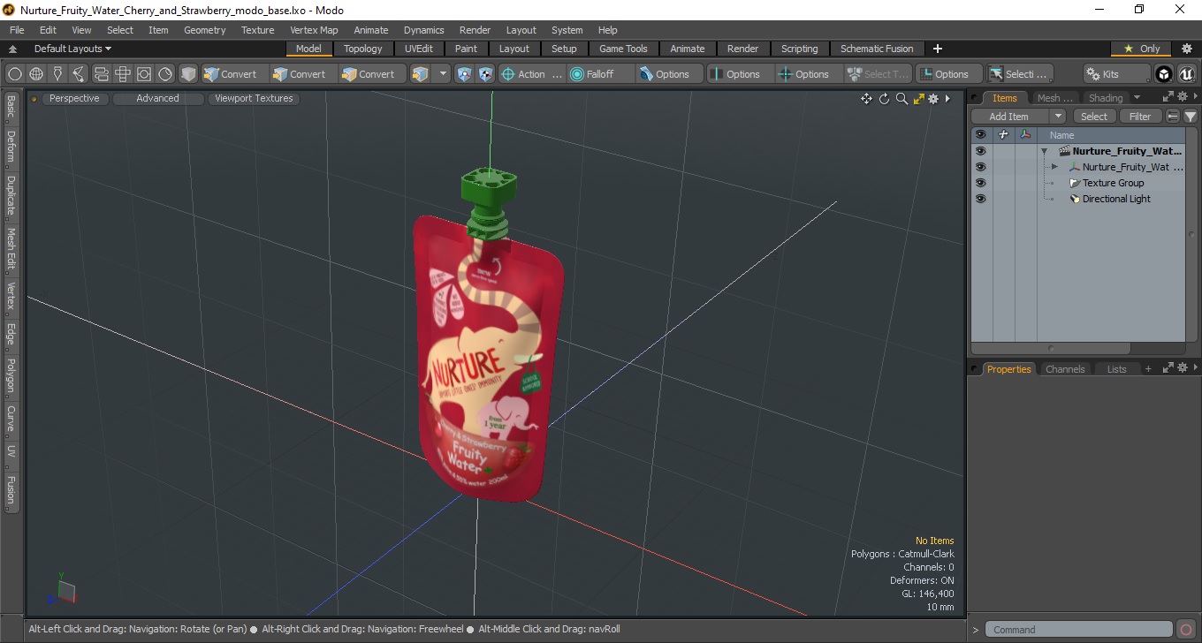The height and width of the screenshot is (643, 1202).
Task: Open the Dynamics menu
Action: (x=424, y=30)
